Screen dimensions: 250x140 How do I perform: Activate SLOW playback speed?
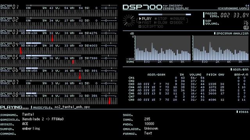point(161,23)
